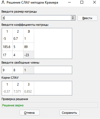Click the Ввести button

pyautogui.click(x=87, y=18)
